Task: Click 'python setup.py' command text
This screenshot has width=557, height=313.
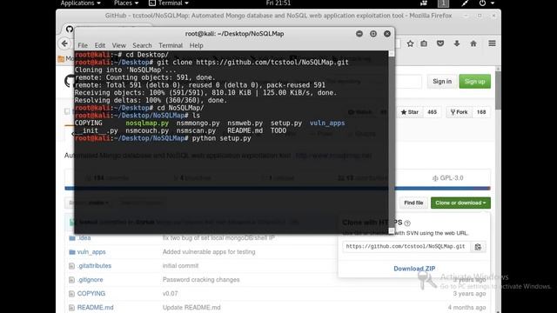Action: click(x=222, y=138)
